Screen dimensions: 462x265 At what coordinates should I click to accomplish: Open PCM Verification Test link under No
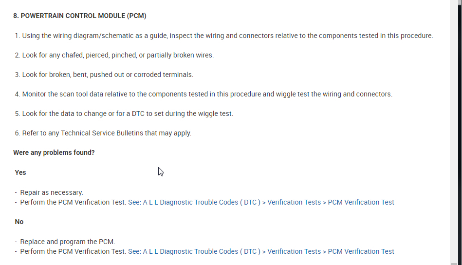click(x=361, y=251)
